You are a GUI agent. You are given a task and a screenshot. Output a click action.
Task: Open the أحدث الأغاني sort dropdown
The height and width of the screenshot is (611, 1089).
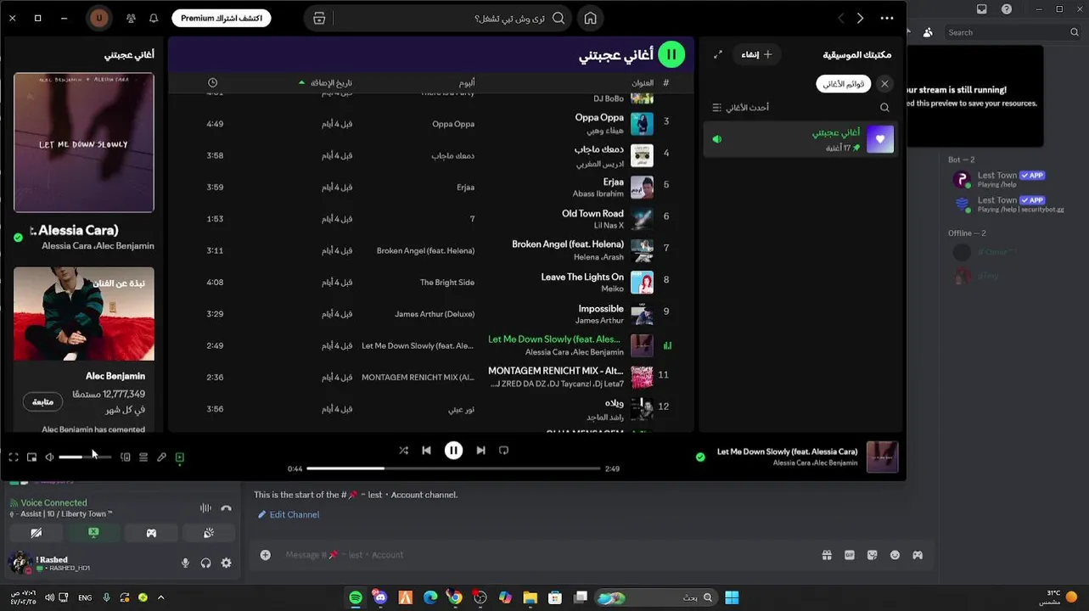[740, 108]
